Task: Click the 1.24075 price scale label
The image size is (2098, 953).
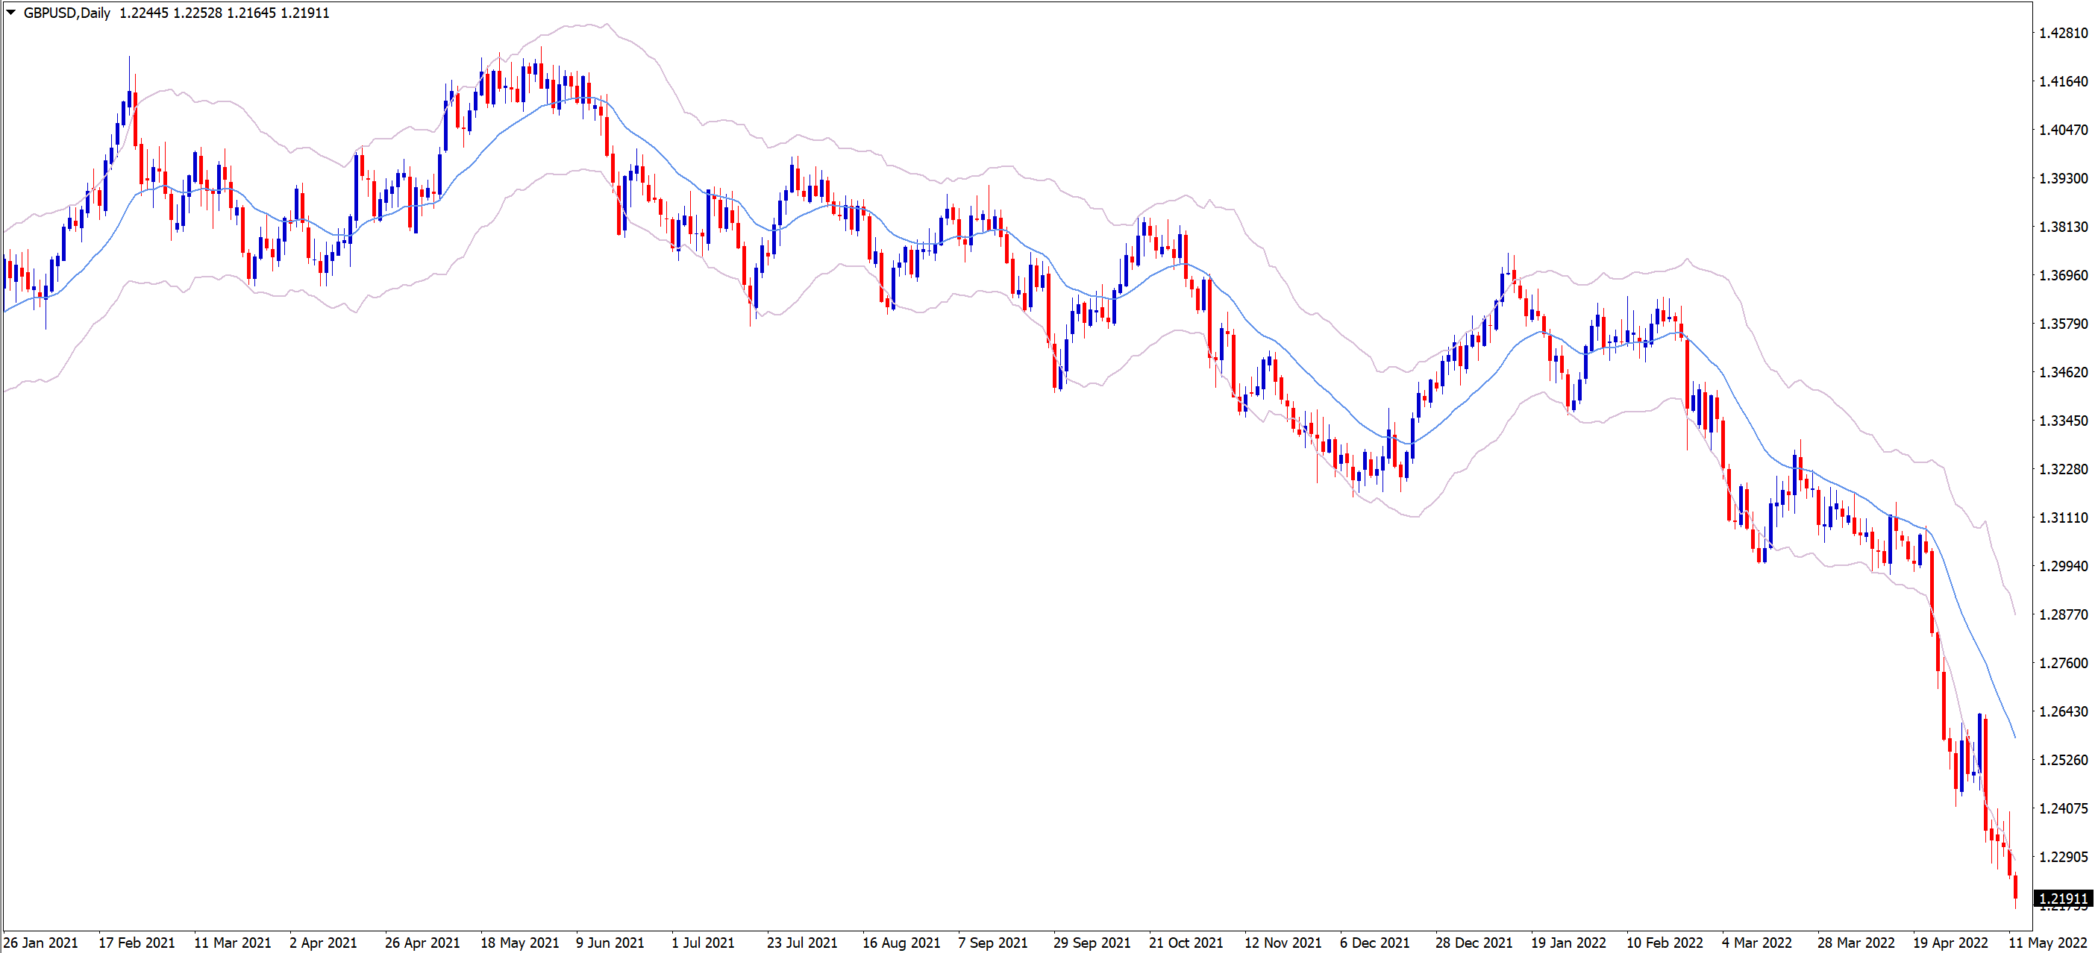Action: 2063,808
